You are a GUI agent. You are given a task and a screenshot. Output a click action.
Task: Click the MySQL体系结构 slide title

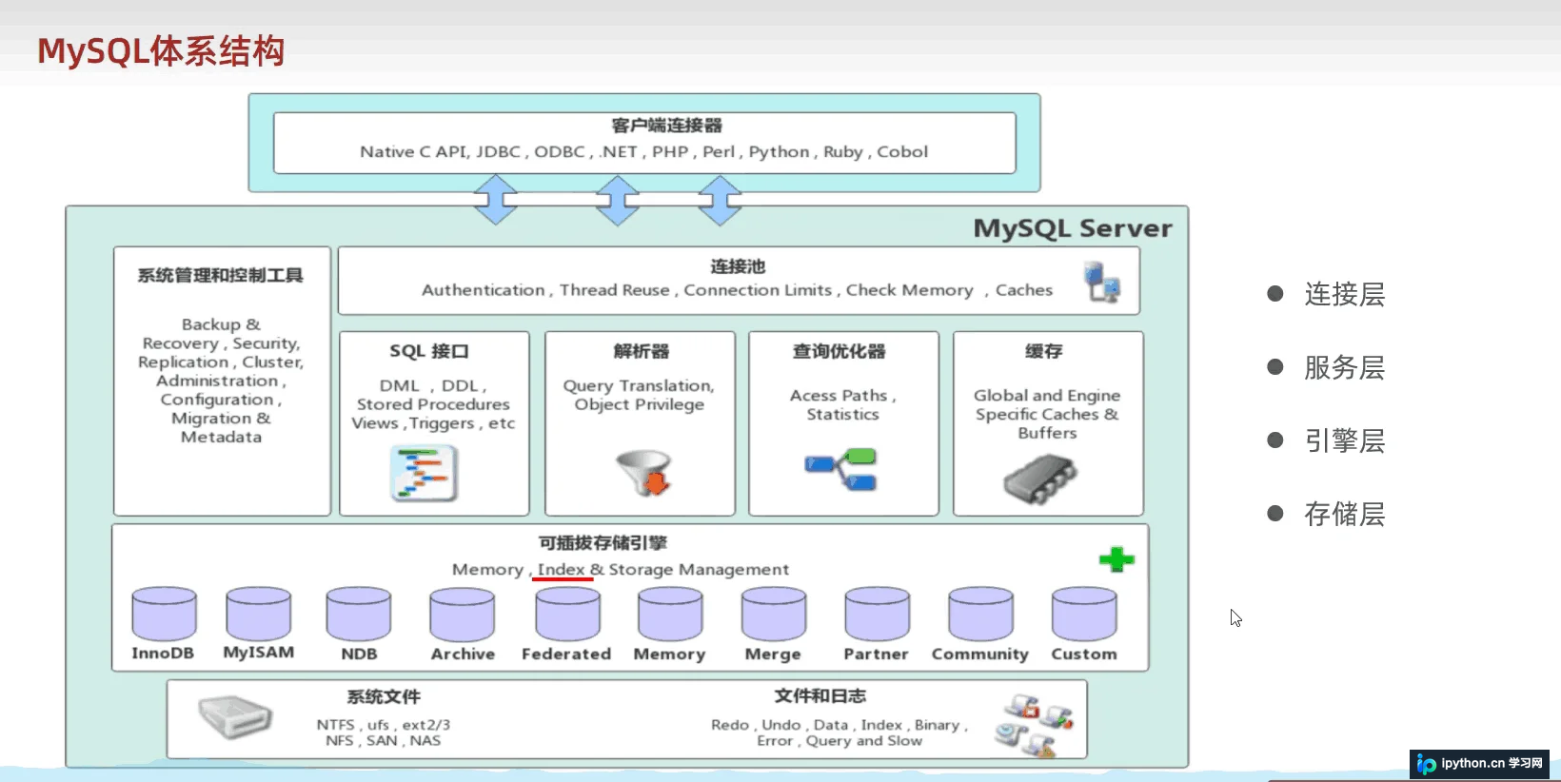coord(161,51)
